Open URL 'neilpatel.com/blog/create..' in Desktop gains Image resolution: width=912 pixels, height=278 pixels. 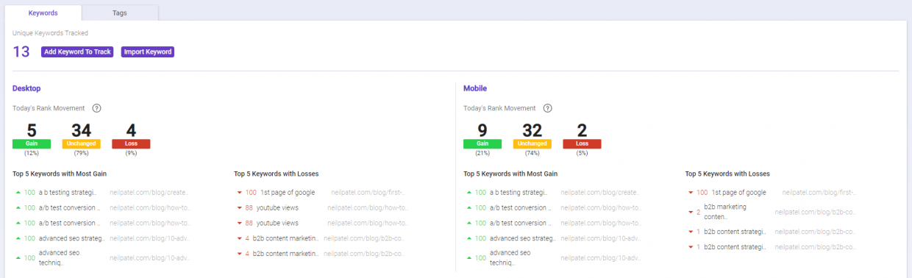pyautogui.click(x=150, y=192)
